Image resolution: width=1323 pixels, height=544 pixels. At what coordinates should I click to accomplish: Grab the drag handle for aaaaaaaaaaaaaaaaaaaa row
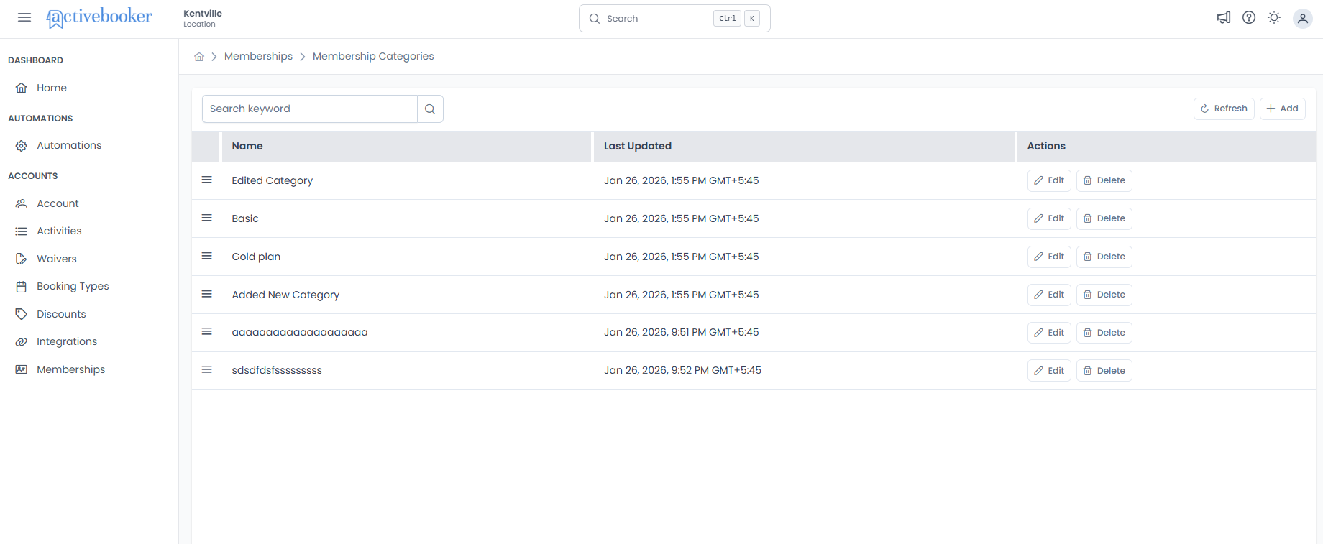pos(207,331)
